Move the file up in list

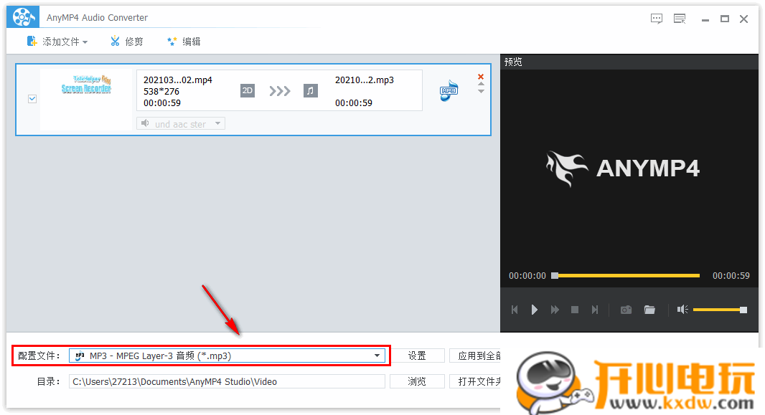click(481, 85)
